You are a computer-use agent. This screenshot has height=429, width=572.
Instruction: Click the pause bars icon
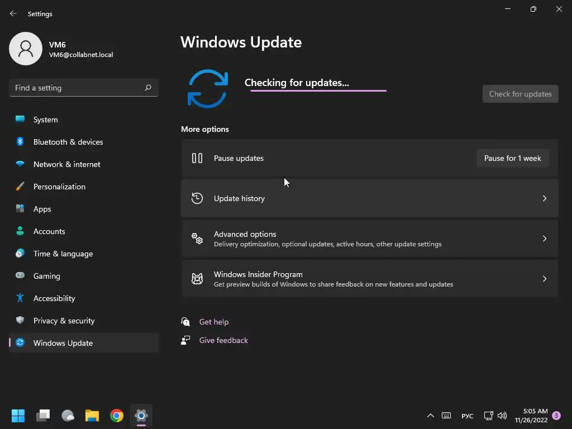pyautogui.click(x=197, y=158)
